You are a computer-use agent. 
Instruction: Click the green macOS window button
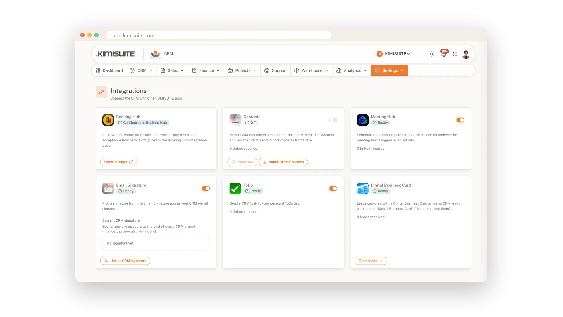coord(96,35)
